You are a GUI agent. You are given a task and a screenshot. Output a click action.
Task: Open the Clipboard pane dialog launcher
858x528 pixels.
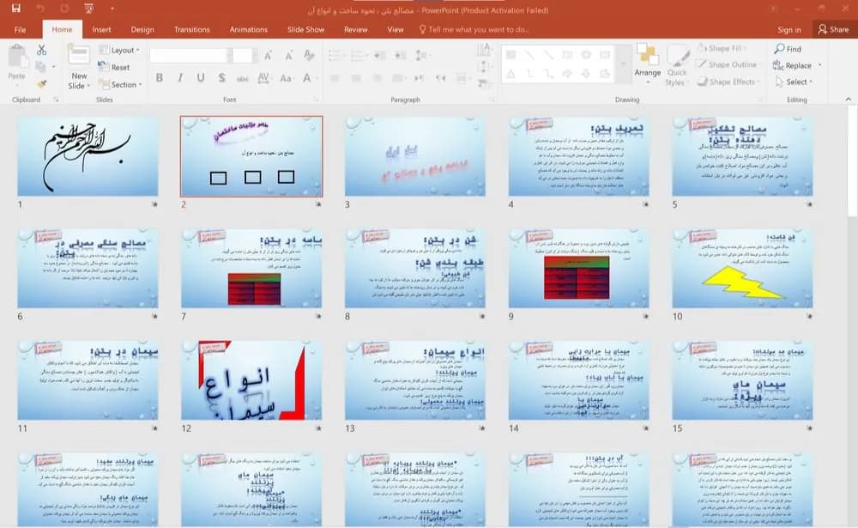[56, 100]
